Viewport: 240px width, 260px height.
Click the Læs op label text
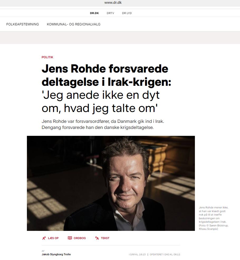(53, 238)
